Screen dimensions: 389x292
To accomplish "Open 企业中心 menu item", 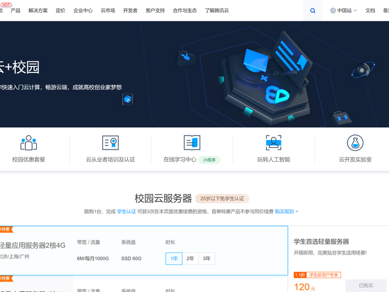I will pos(83,11).
